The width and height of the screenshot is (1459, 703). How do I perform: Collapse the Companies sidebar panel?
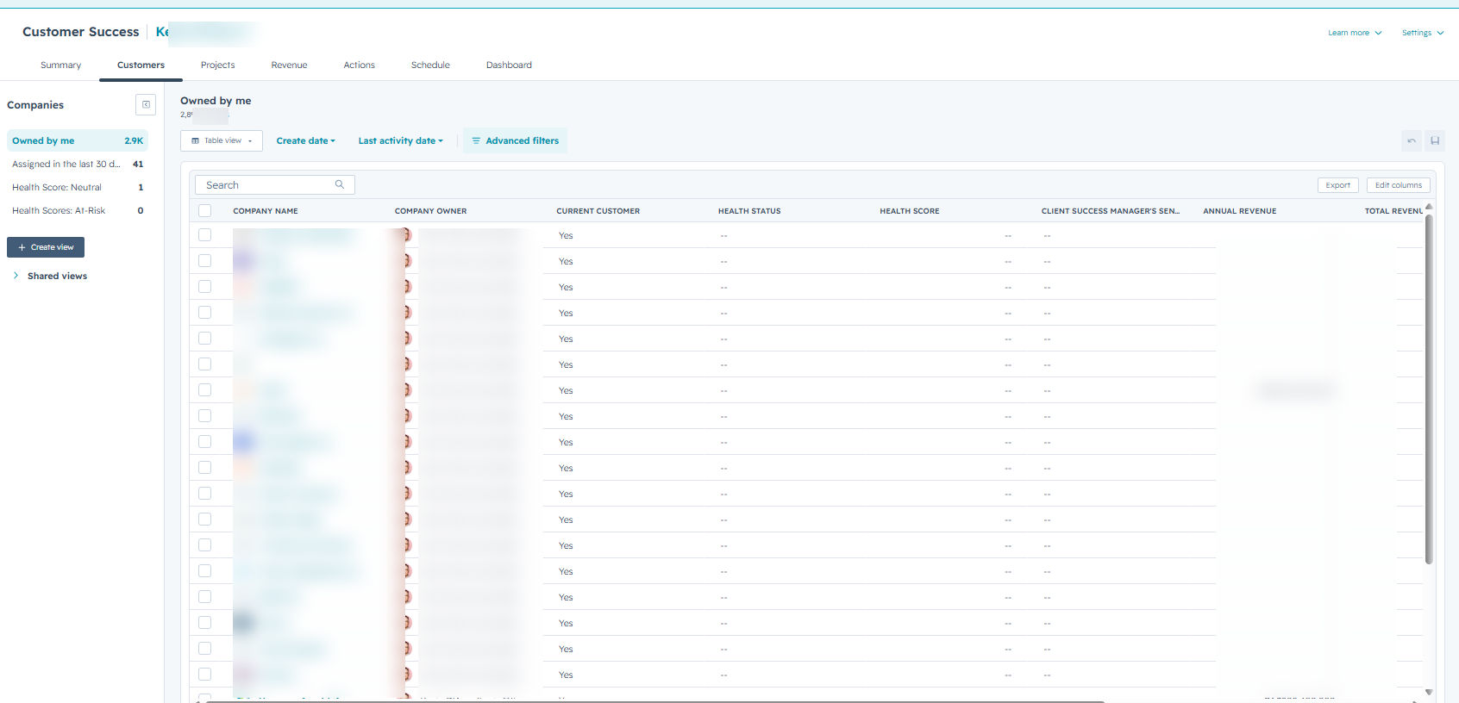tap(146, 105)
